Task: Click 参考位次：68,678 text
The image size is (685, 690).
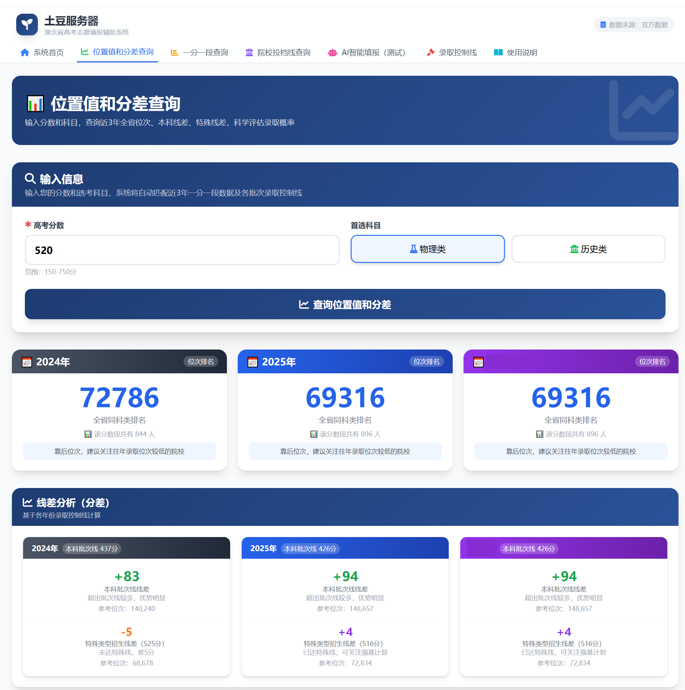Action: point(127,663)
